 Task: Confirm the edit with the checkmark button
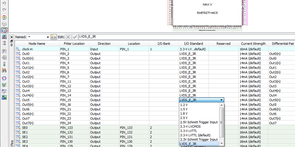pos(75,37)
